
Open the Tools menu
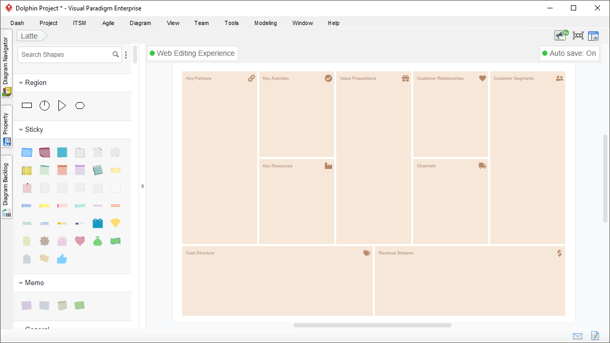point(231,23)
